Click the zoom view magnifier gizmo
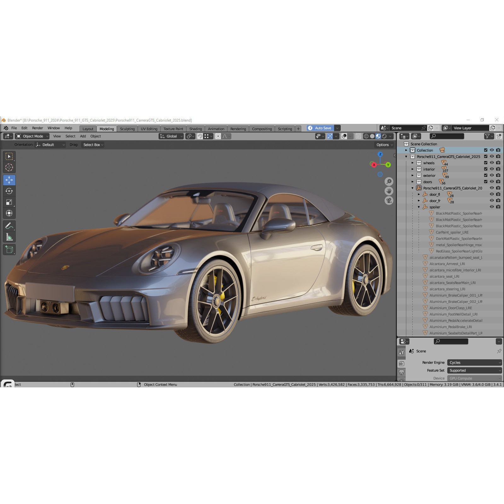This screenshot has width=504, height=504. [389, 182]
